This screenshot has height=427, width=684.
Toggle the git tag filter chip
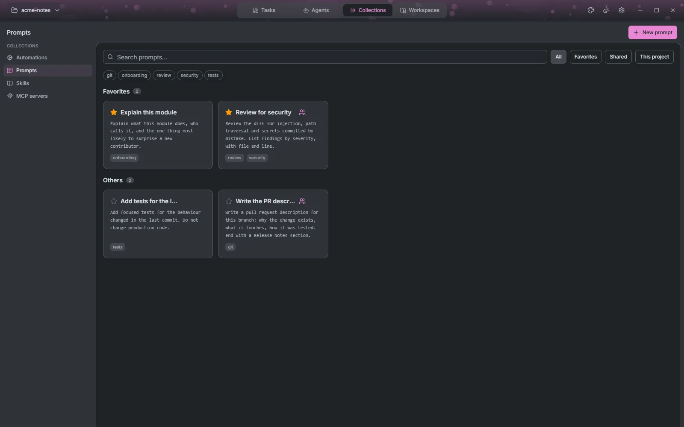click(x=110, y=76)
